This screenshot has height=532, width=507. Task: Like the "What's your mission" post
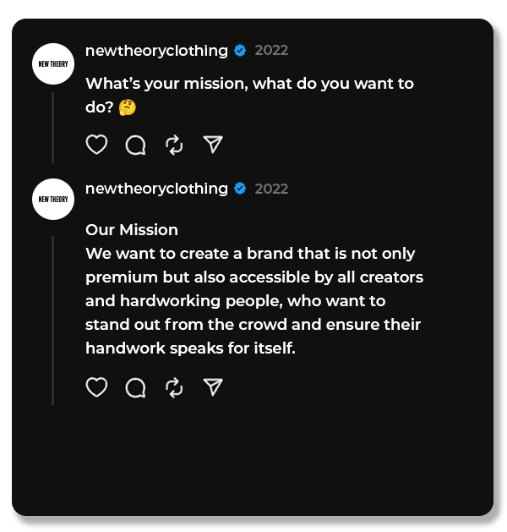97,145
